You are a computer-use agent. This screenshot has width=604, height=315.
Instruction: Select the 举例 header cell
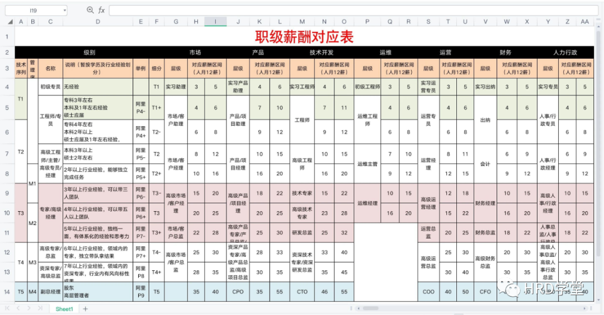click(140, 68)
